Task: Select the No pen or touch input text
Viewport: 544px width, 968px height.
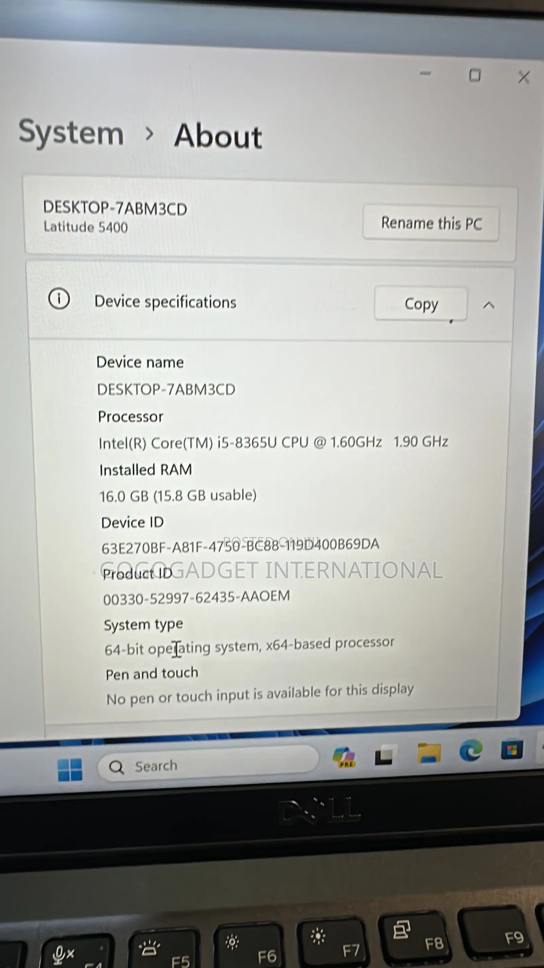Action: tap(260, 695)
